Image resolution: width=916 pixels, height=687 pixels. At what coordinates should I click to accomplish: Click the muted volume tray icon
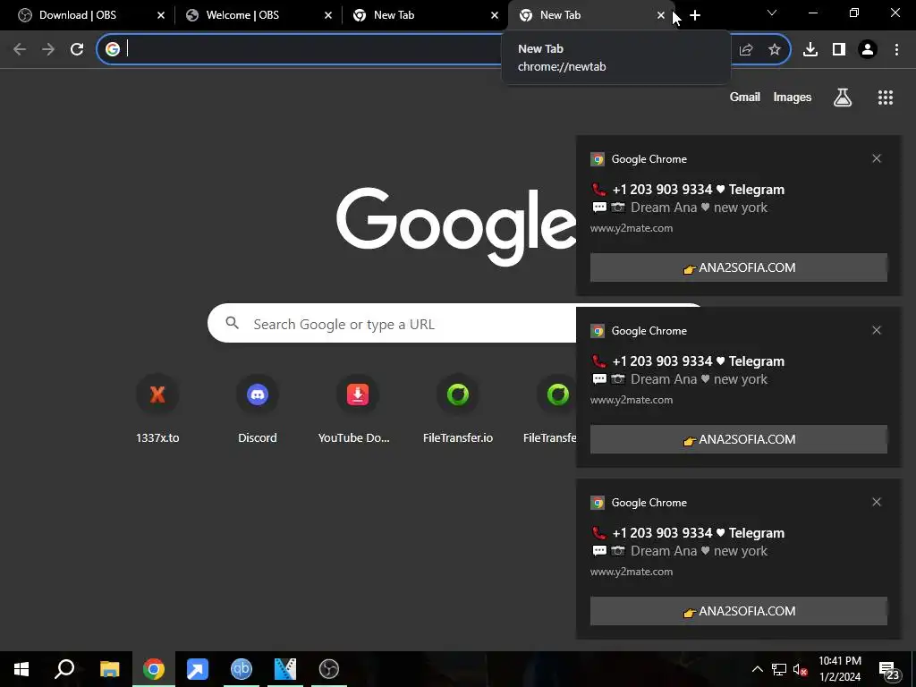801,669
